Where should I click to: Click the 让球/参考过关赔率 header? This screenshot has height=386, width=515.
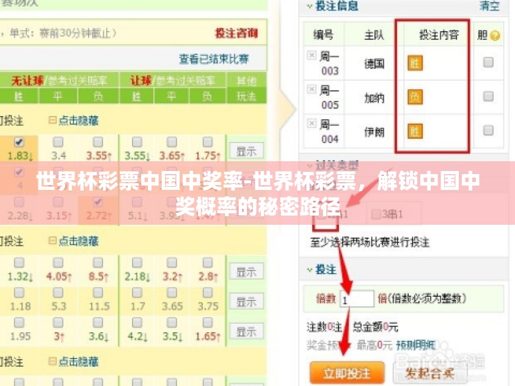[172, 81]
